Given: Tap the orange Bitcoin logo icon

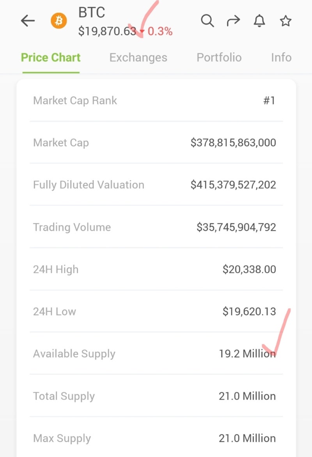Looking at the screenshot, I should pyautogui.click(x=59, y=21).
